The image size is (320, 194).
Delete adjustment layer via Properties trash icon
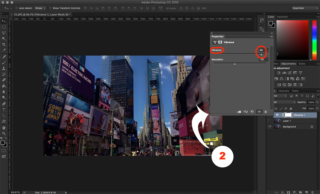coord(265,112)
